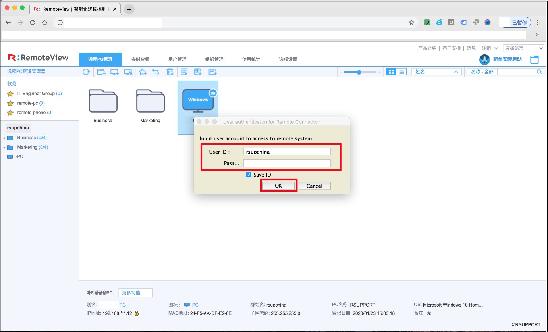Open the Business folder icon in main pane
The width and height of the screenshot is (548, 332).
point(103,101)
